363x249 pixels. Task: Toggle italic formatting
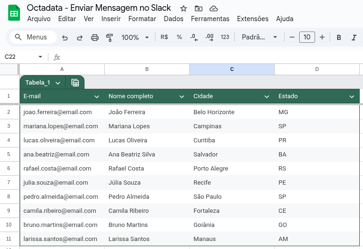click(x=354, y=37)
